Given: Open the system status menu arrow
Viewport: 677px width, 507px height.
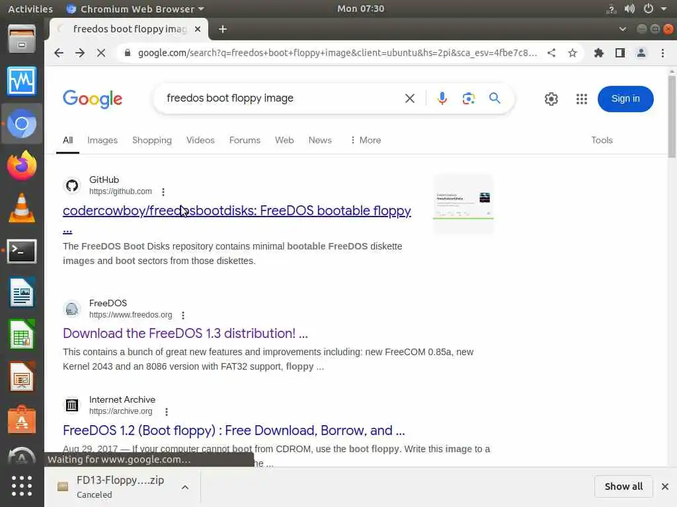Looking at the screenshot, I should (664, 9).
